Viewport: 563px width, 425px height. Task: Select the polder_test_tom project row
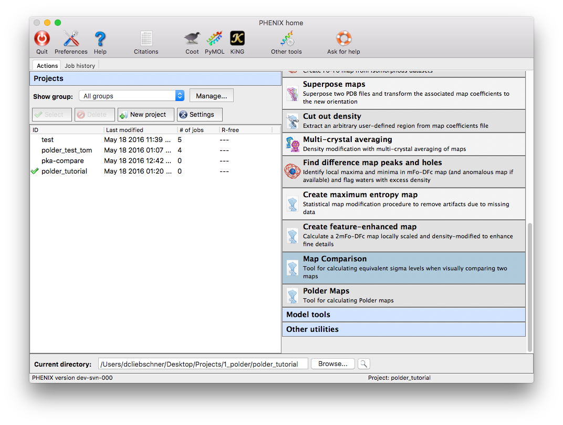pyautogui.click(x=67, y=150)
